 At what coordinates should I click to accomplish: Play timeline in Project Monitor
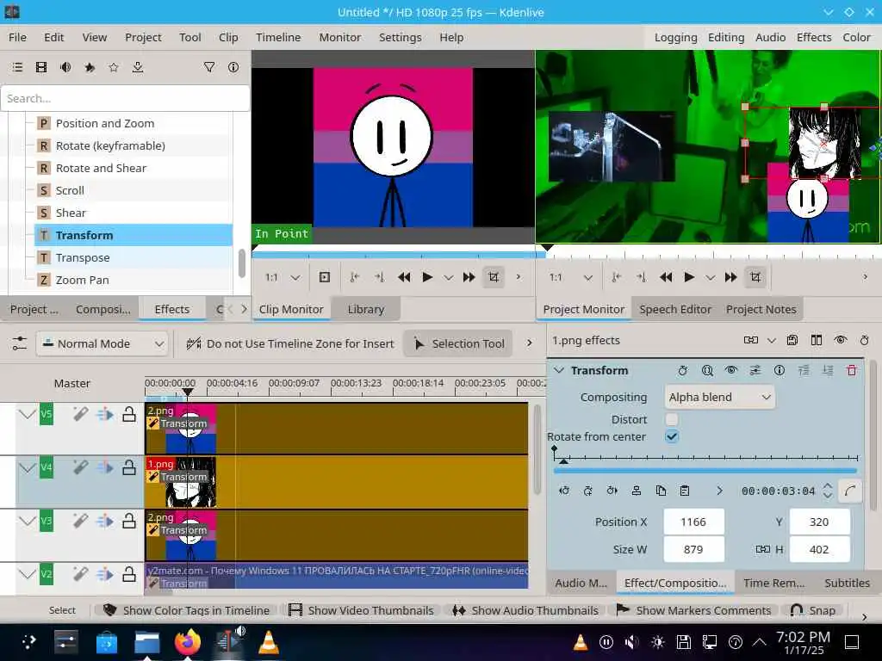click(x=689, y=277)
